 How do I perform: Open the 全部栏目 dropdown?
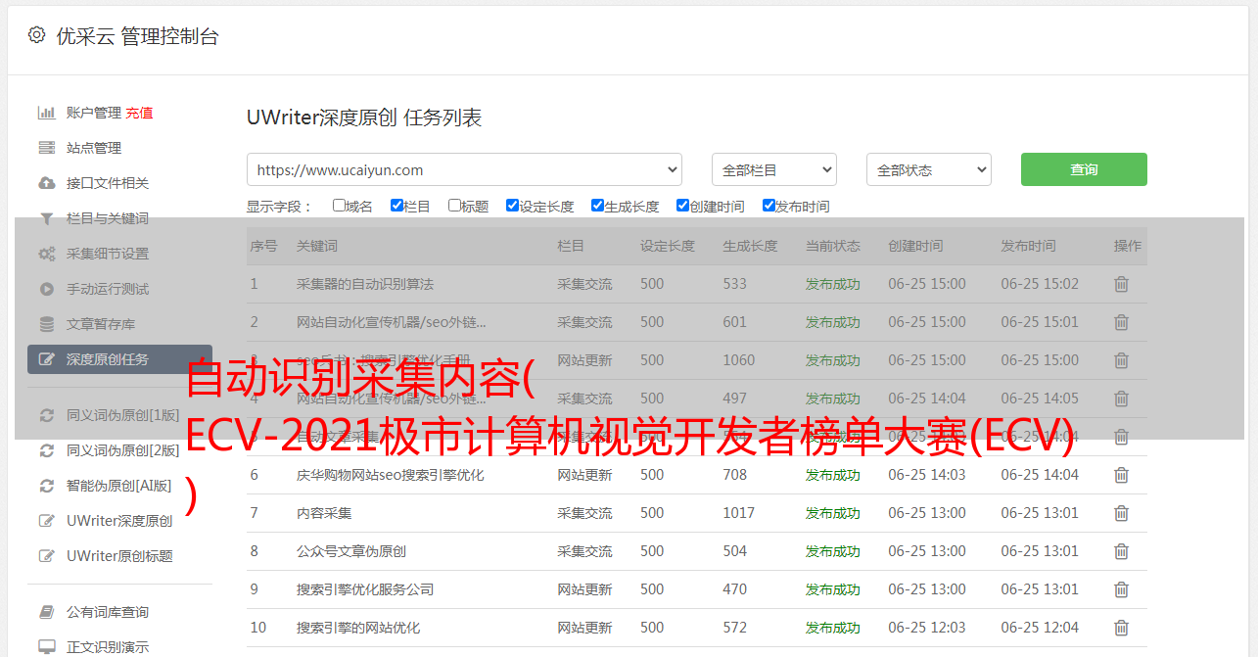pyautogui.click(x=774, y=169)
